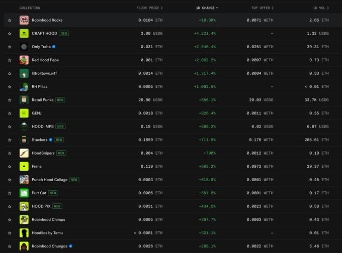The image size is (342, 253).
Task: Click the Robinhood Chimps avatar
Action: point(24,219)
